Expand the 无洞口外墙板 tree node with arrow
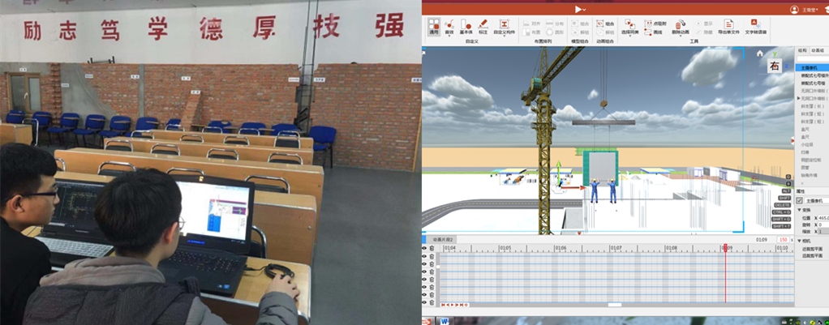Screen dimensions: 829x325 click(x=799, y=99)
